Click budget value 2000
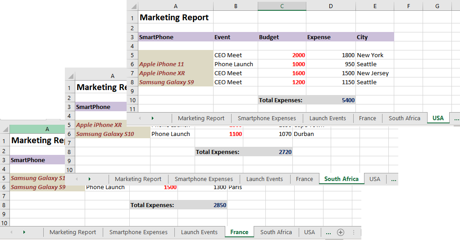Screen dimensions: 460x240 [282, 55]
